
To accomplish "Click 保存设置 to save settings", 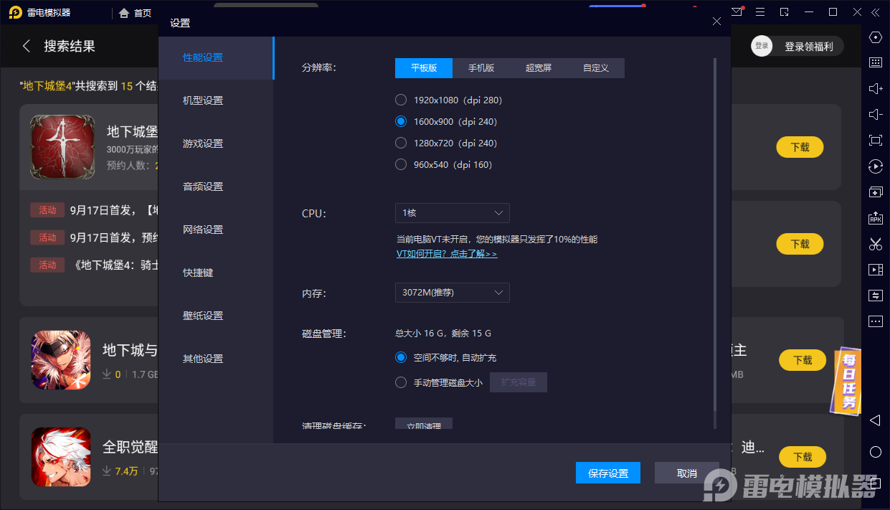I will pyautogui.click(x=607, y=473).
